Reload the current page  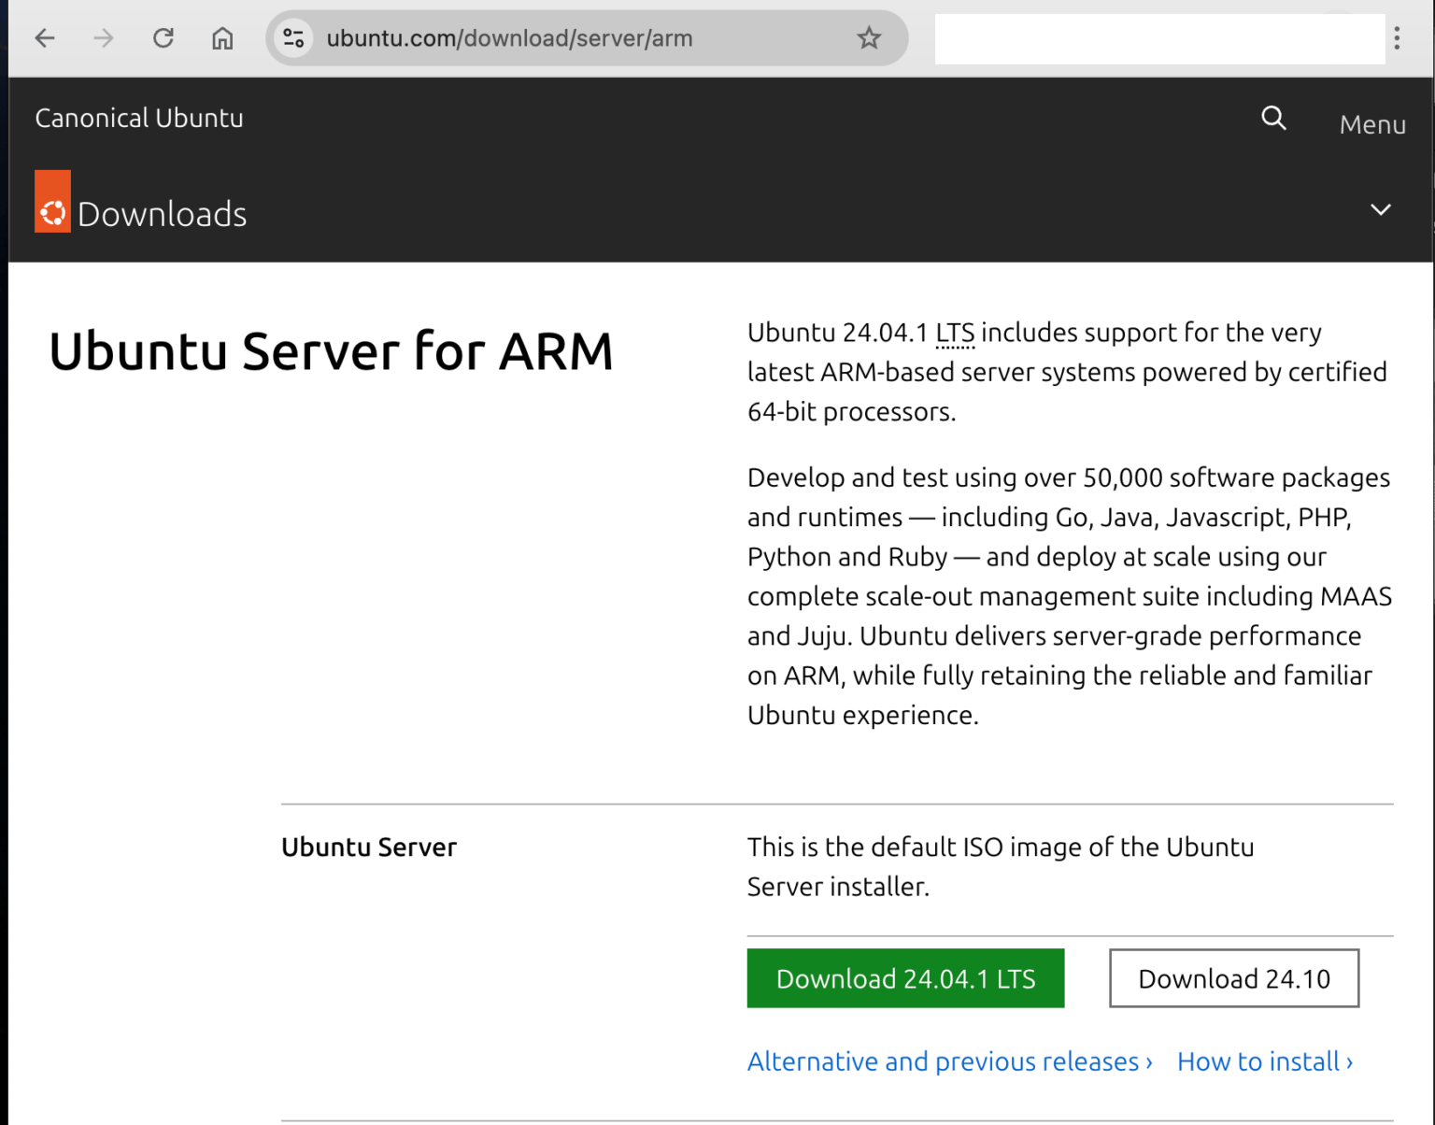pos(163,38)
